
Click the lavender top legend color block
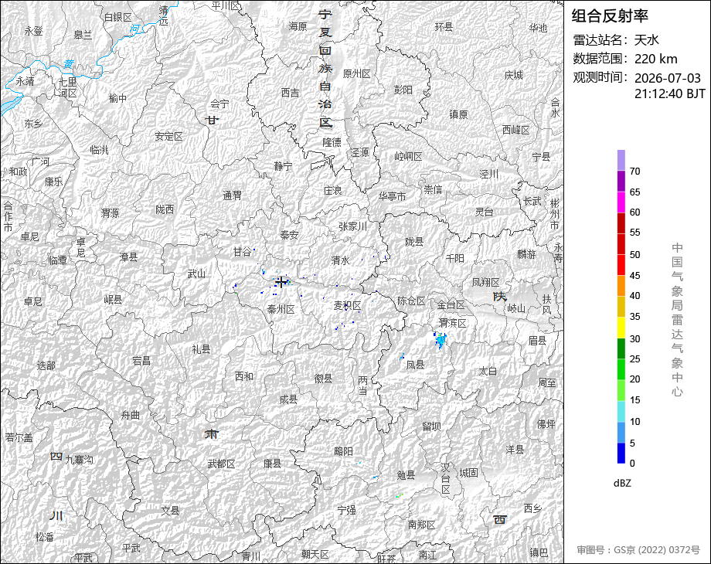coord(621,160)
